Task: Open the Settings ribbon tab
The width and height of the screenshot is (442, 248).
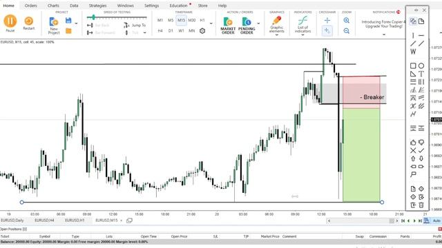Action: tap(152, 6)
